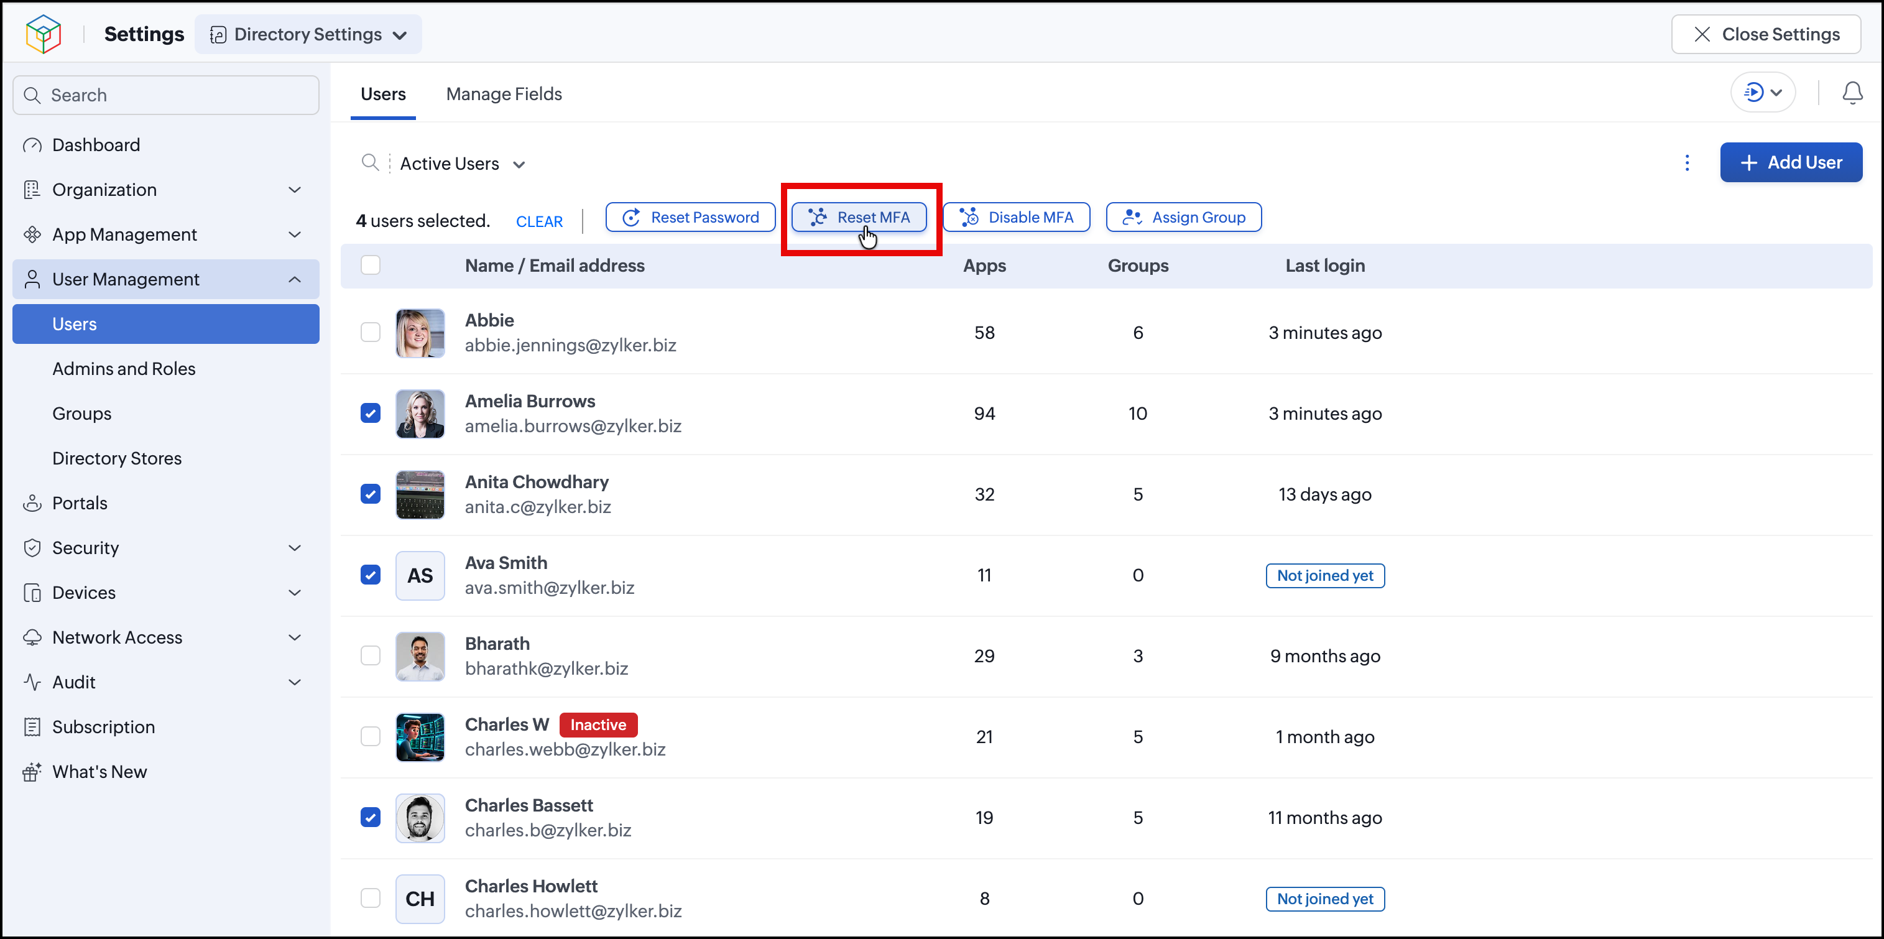Click the Disable MFA button
Image resolution: width=1884 pixels, height=939 pixels.
[1016, 217]
